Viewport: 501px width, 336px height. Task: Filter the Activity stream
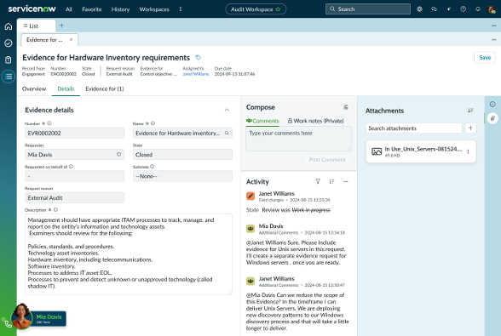pyautogui.click(x=318, y=181)
